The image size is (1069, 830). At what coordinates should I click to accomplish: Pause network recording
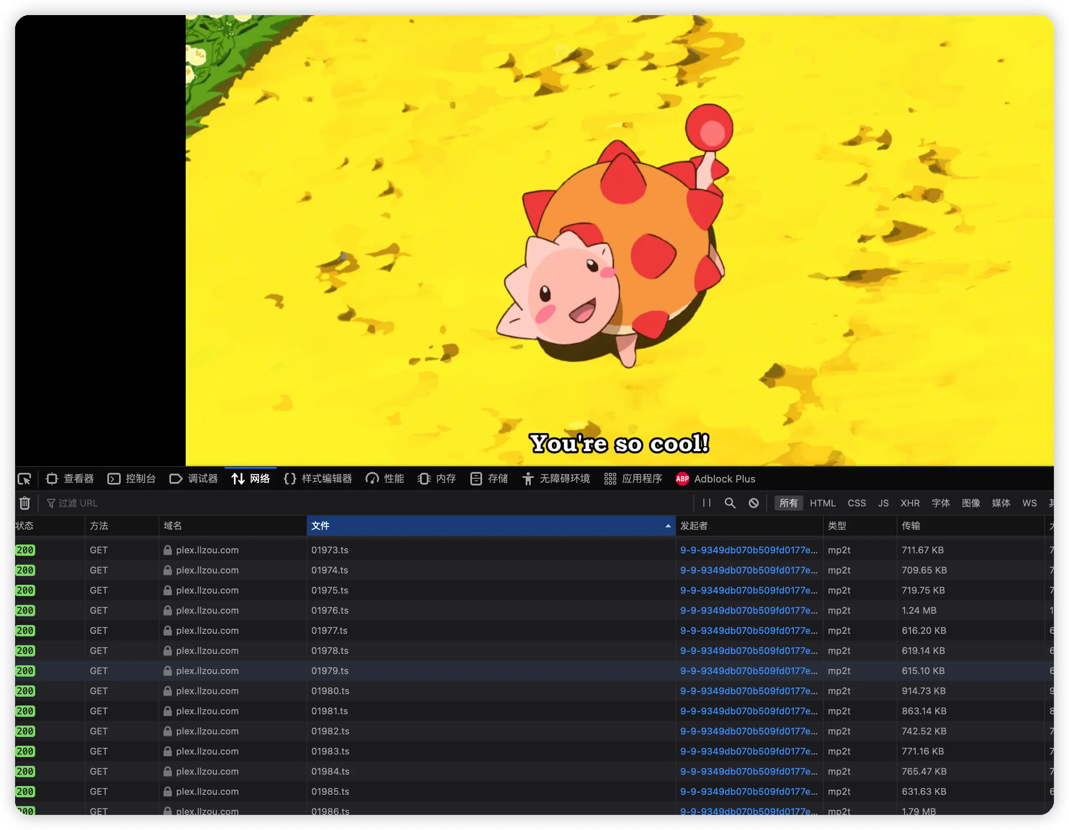tap(706, 503)
